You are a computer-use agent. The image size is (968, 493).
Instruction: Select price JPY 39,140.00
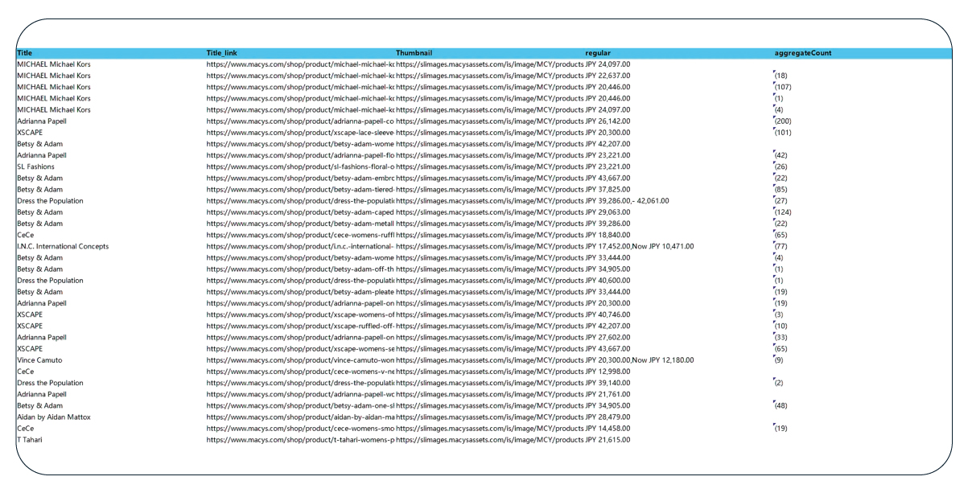[608, 383]
